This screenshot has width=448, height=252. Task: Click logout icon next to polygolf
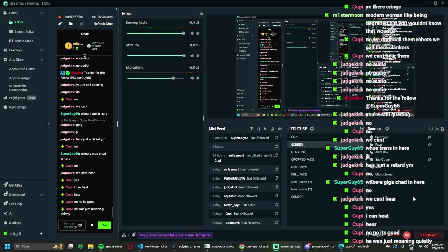41,233
